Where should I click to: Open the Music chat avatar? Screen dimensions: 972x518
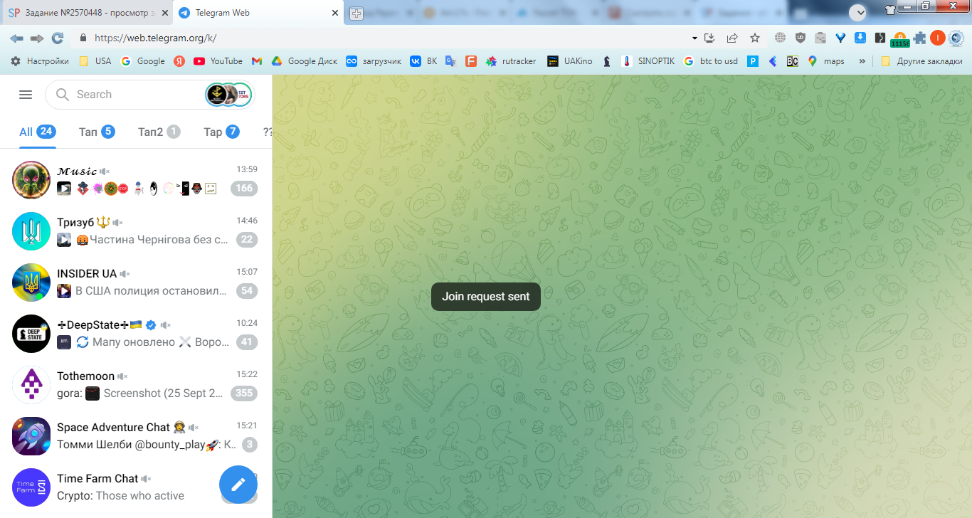(31, 179)
